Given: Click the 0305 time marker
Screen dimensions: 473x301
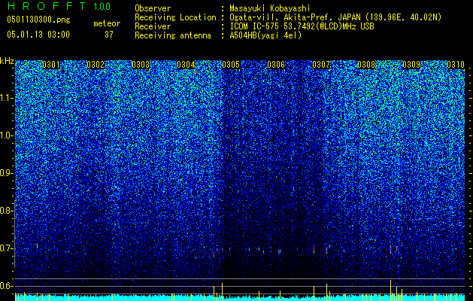Looking at the screenshot, I should (x=231, y=65).
